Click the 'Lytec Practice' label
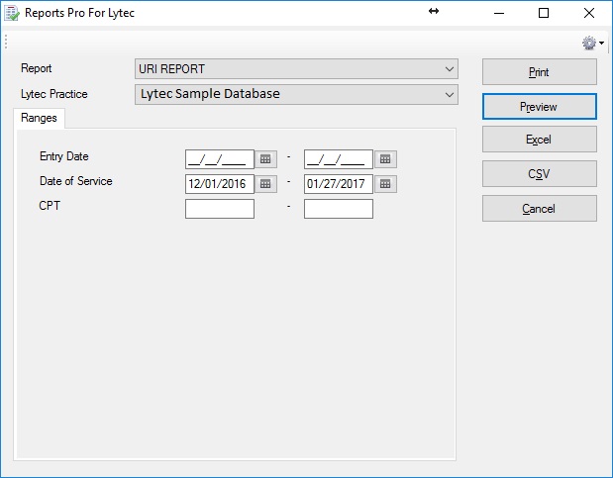 (54, 94)
